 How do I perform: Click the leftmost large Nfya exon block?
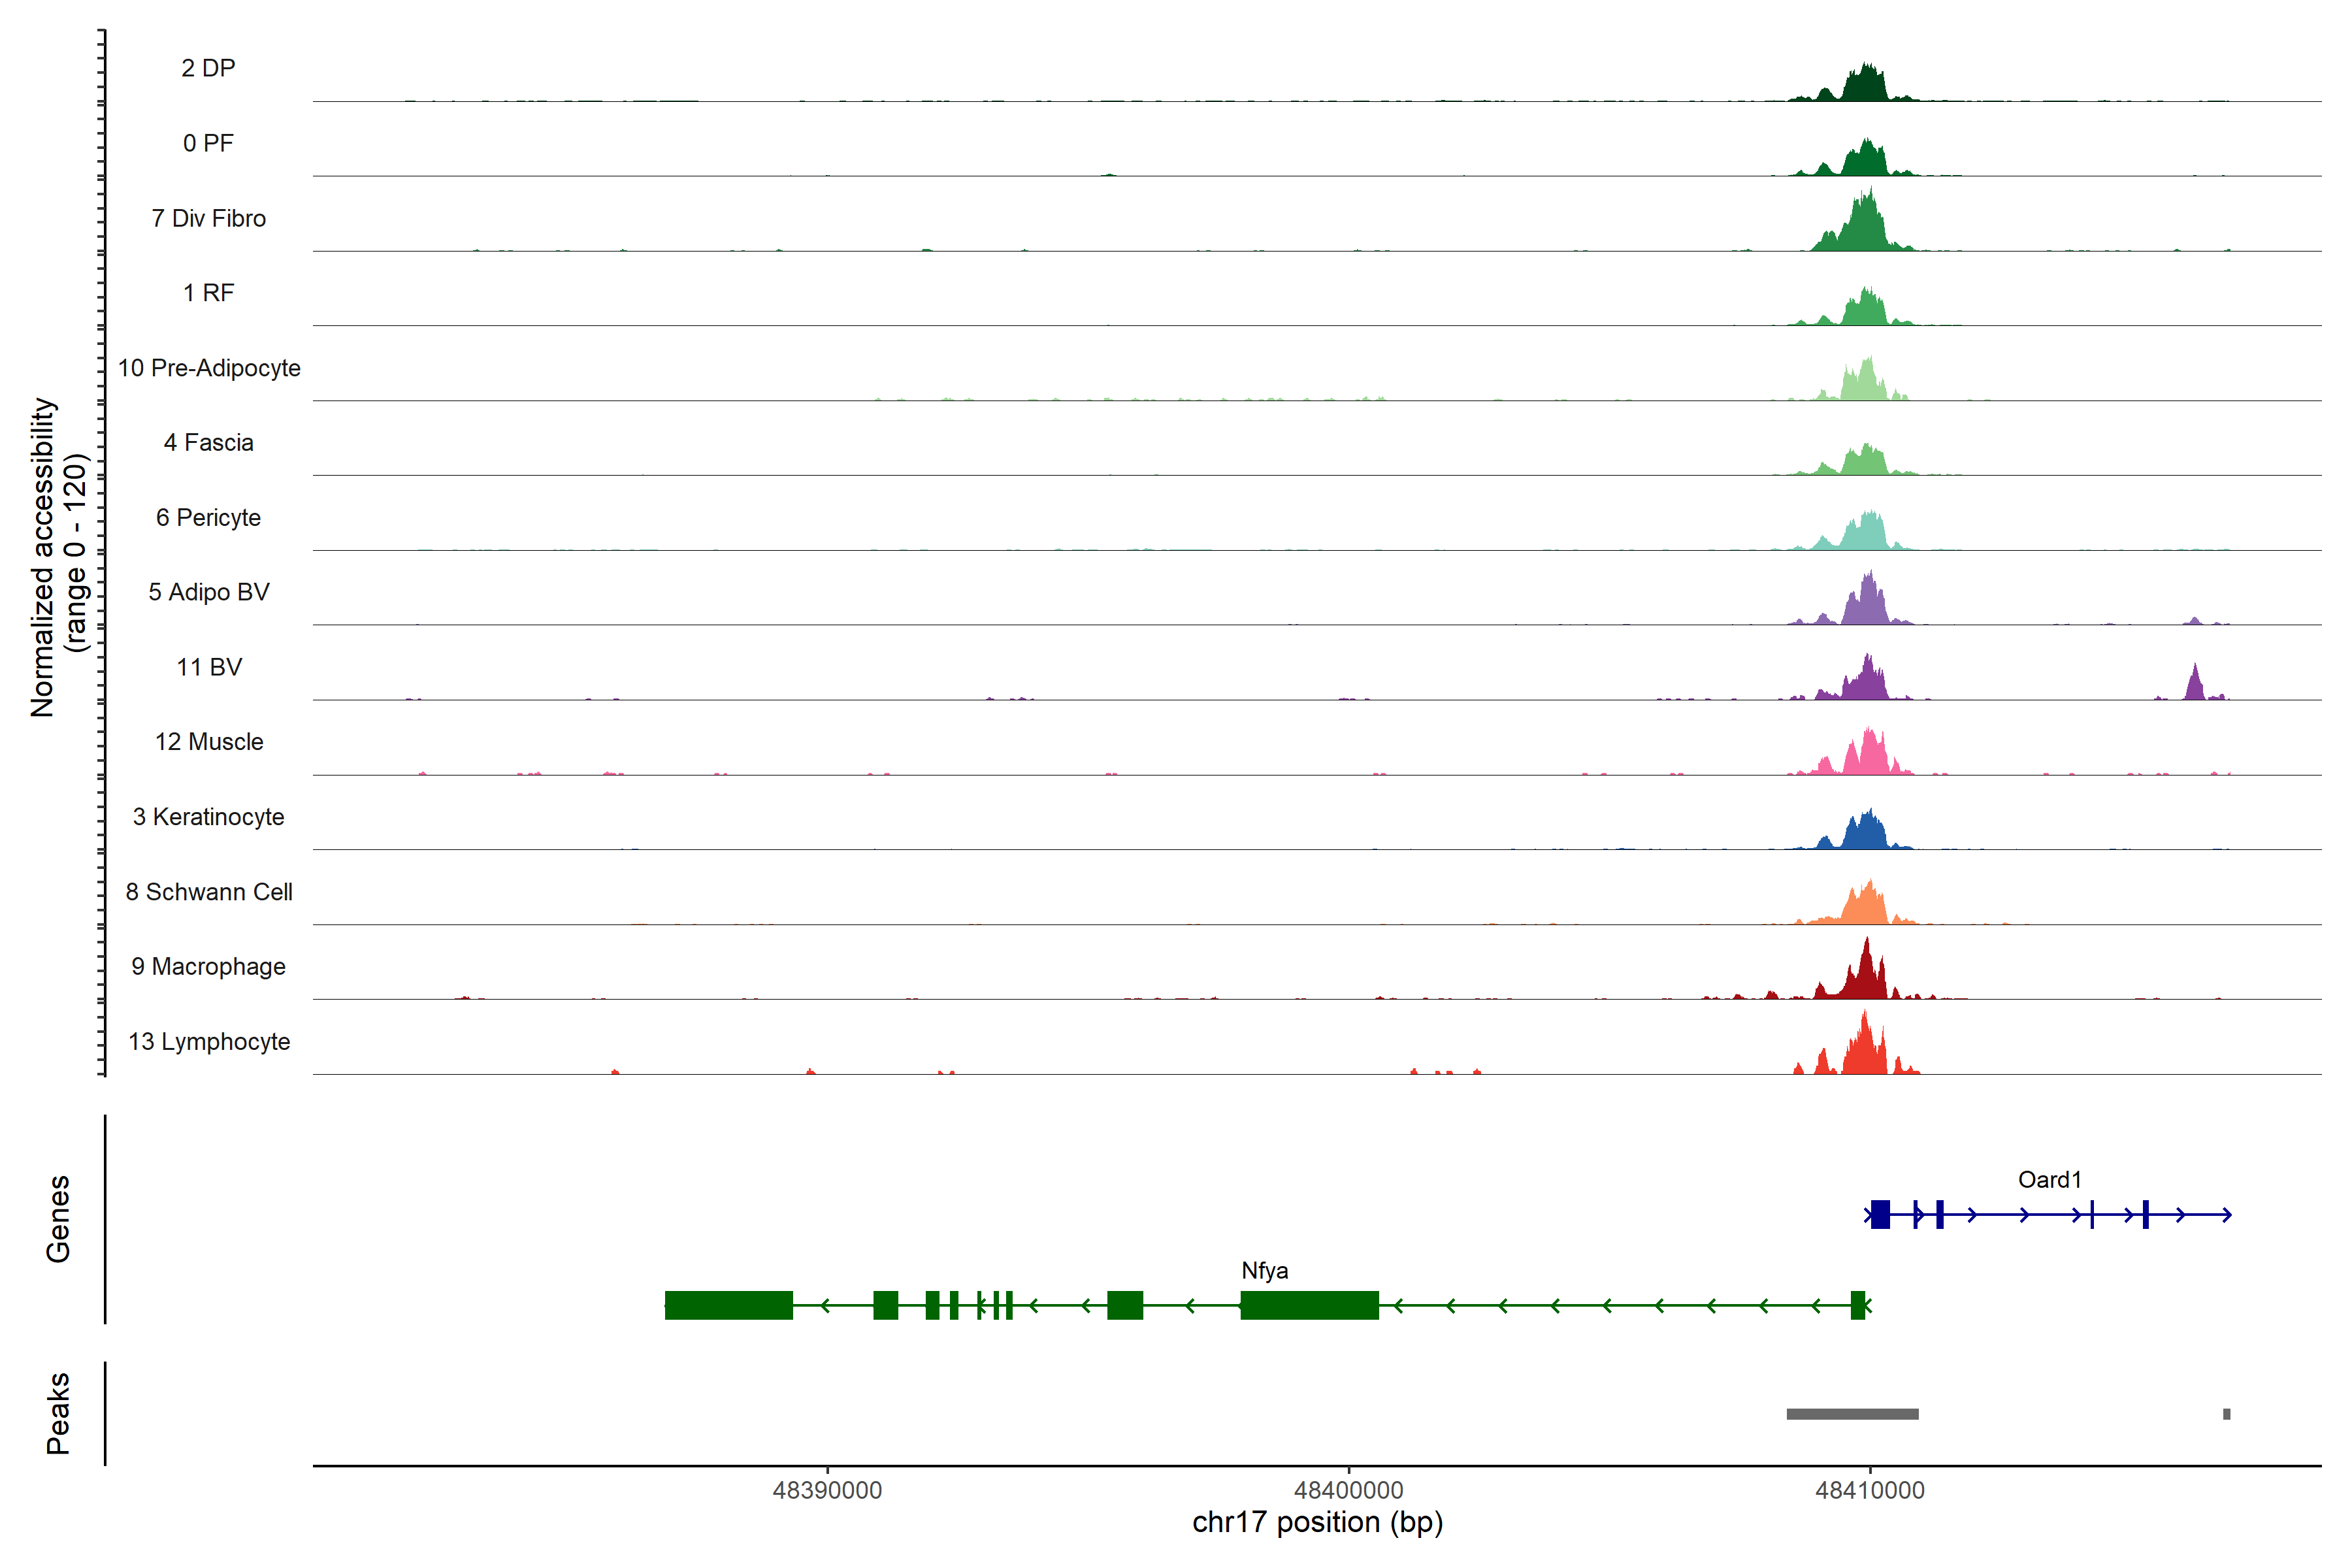(728, 1305)
